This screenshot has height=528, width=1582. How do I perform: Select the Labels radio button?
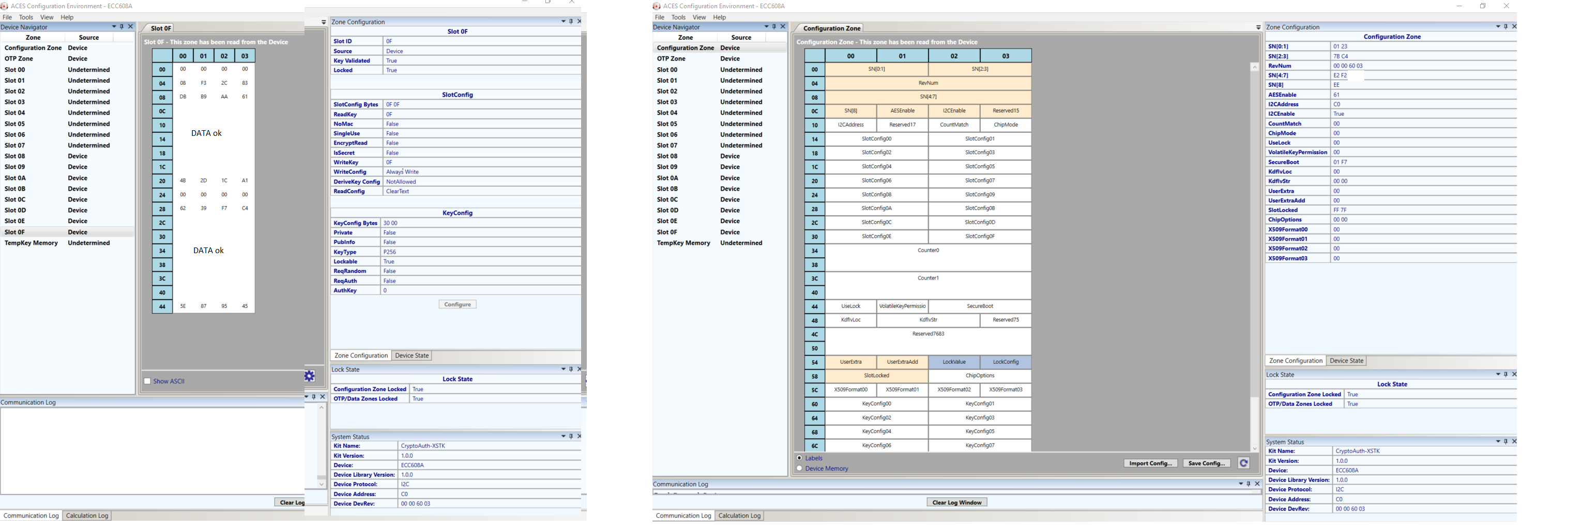[799, 458]
